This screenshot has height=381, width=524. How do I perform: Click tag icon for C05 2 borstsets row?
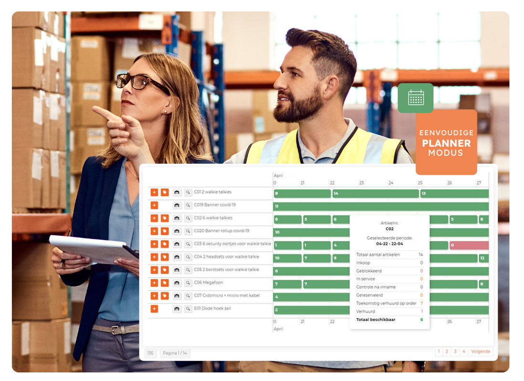pyautogui.click(x=164, y=270)
